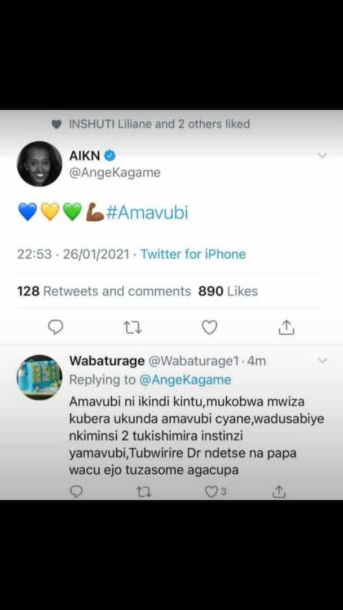Click the AIKN verified badge
343x610 pixels.
pyautogui.click(x=110, y=156)
